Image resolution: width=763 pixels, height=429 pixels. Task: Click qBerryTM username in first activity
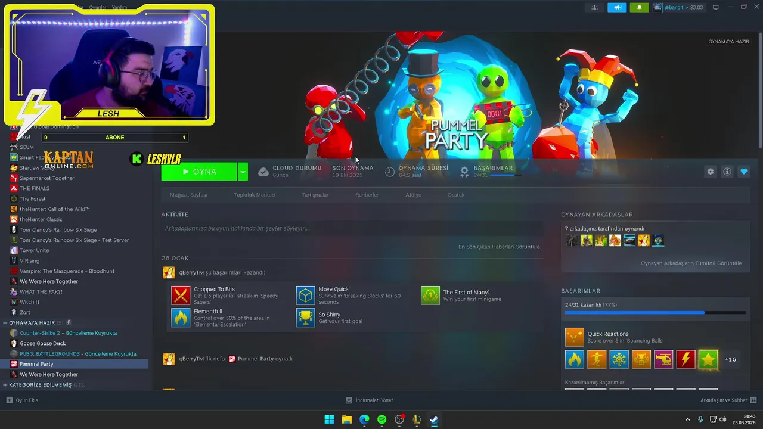point(191,272)
